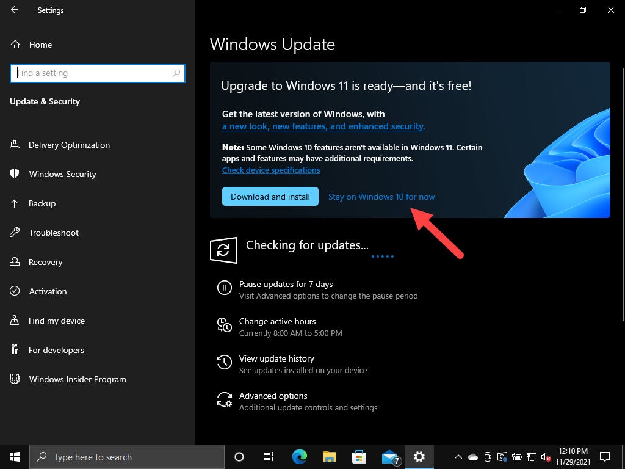Select Windows Security in the sidebar
625x469 pixels.
point(62,174)
